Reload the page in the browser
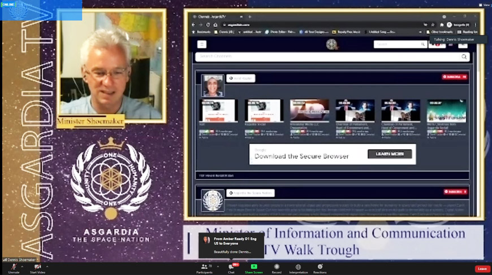Viewport: 492px width, 275px height. 208,25
